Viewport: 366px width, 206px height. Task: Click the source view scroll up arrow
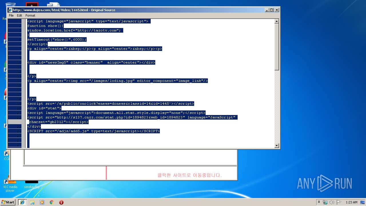pos(277,21)
